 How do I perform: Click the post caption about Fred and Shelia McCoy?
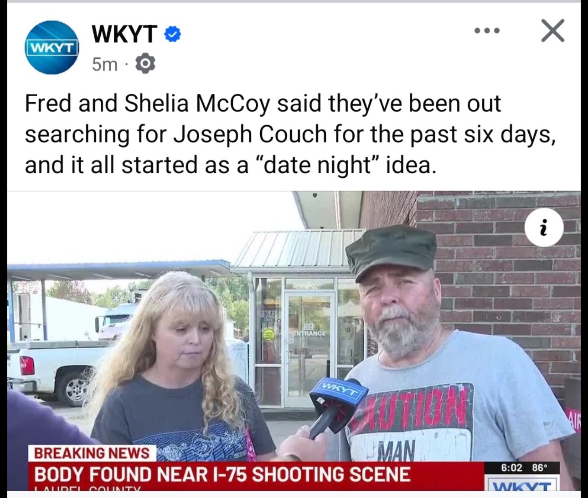[290, 134]
